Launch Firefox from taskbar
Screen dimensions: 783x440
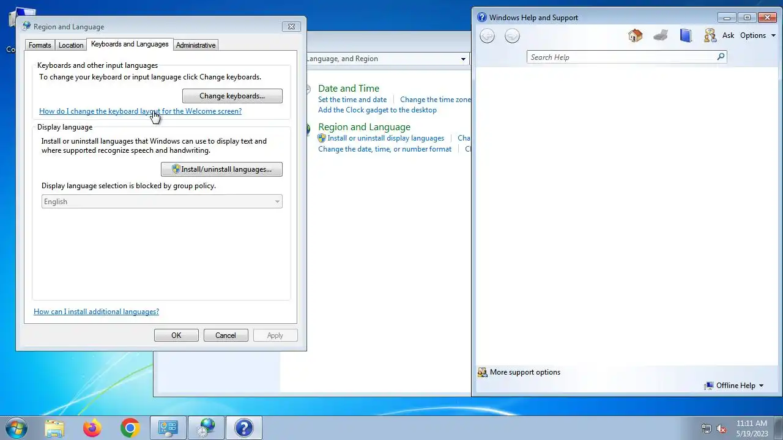[92, 428]
